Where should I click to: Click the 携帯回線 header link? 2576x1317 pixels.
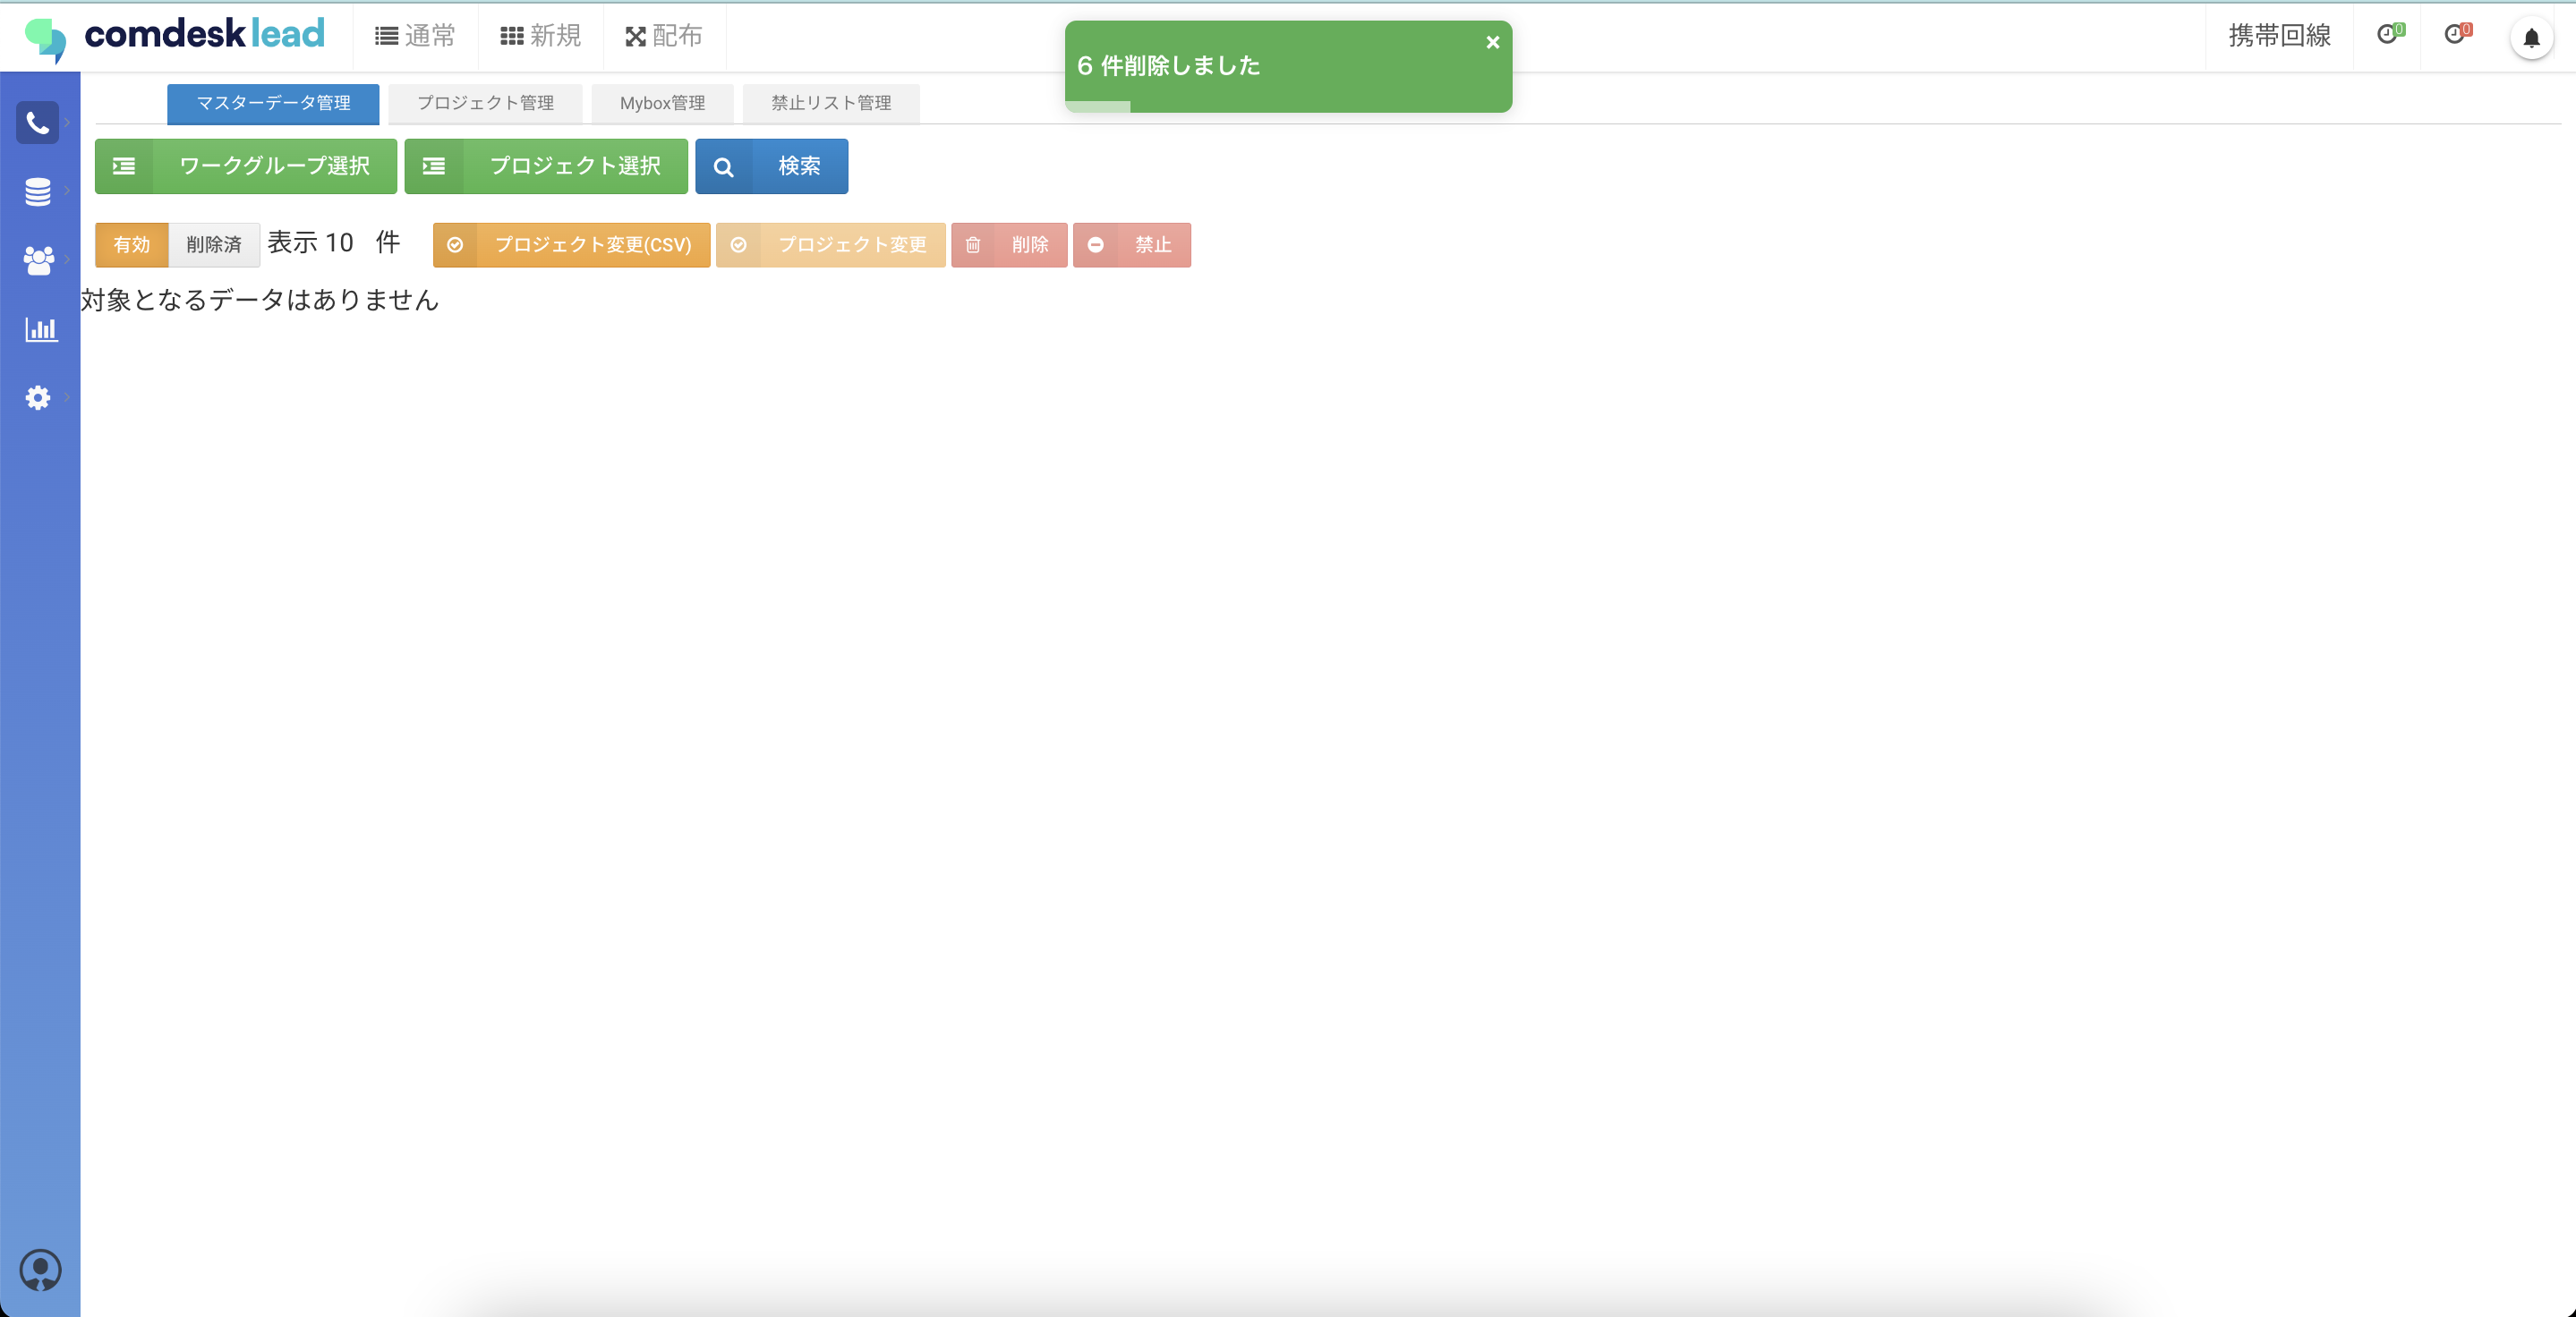2279,36
